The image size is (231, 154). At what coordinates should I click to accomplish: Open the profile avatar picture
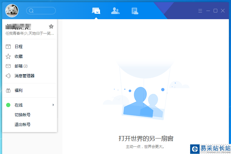click(x=12, y=11)
